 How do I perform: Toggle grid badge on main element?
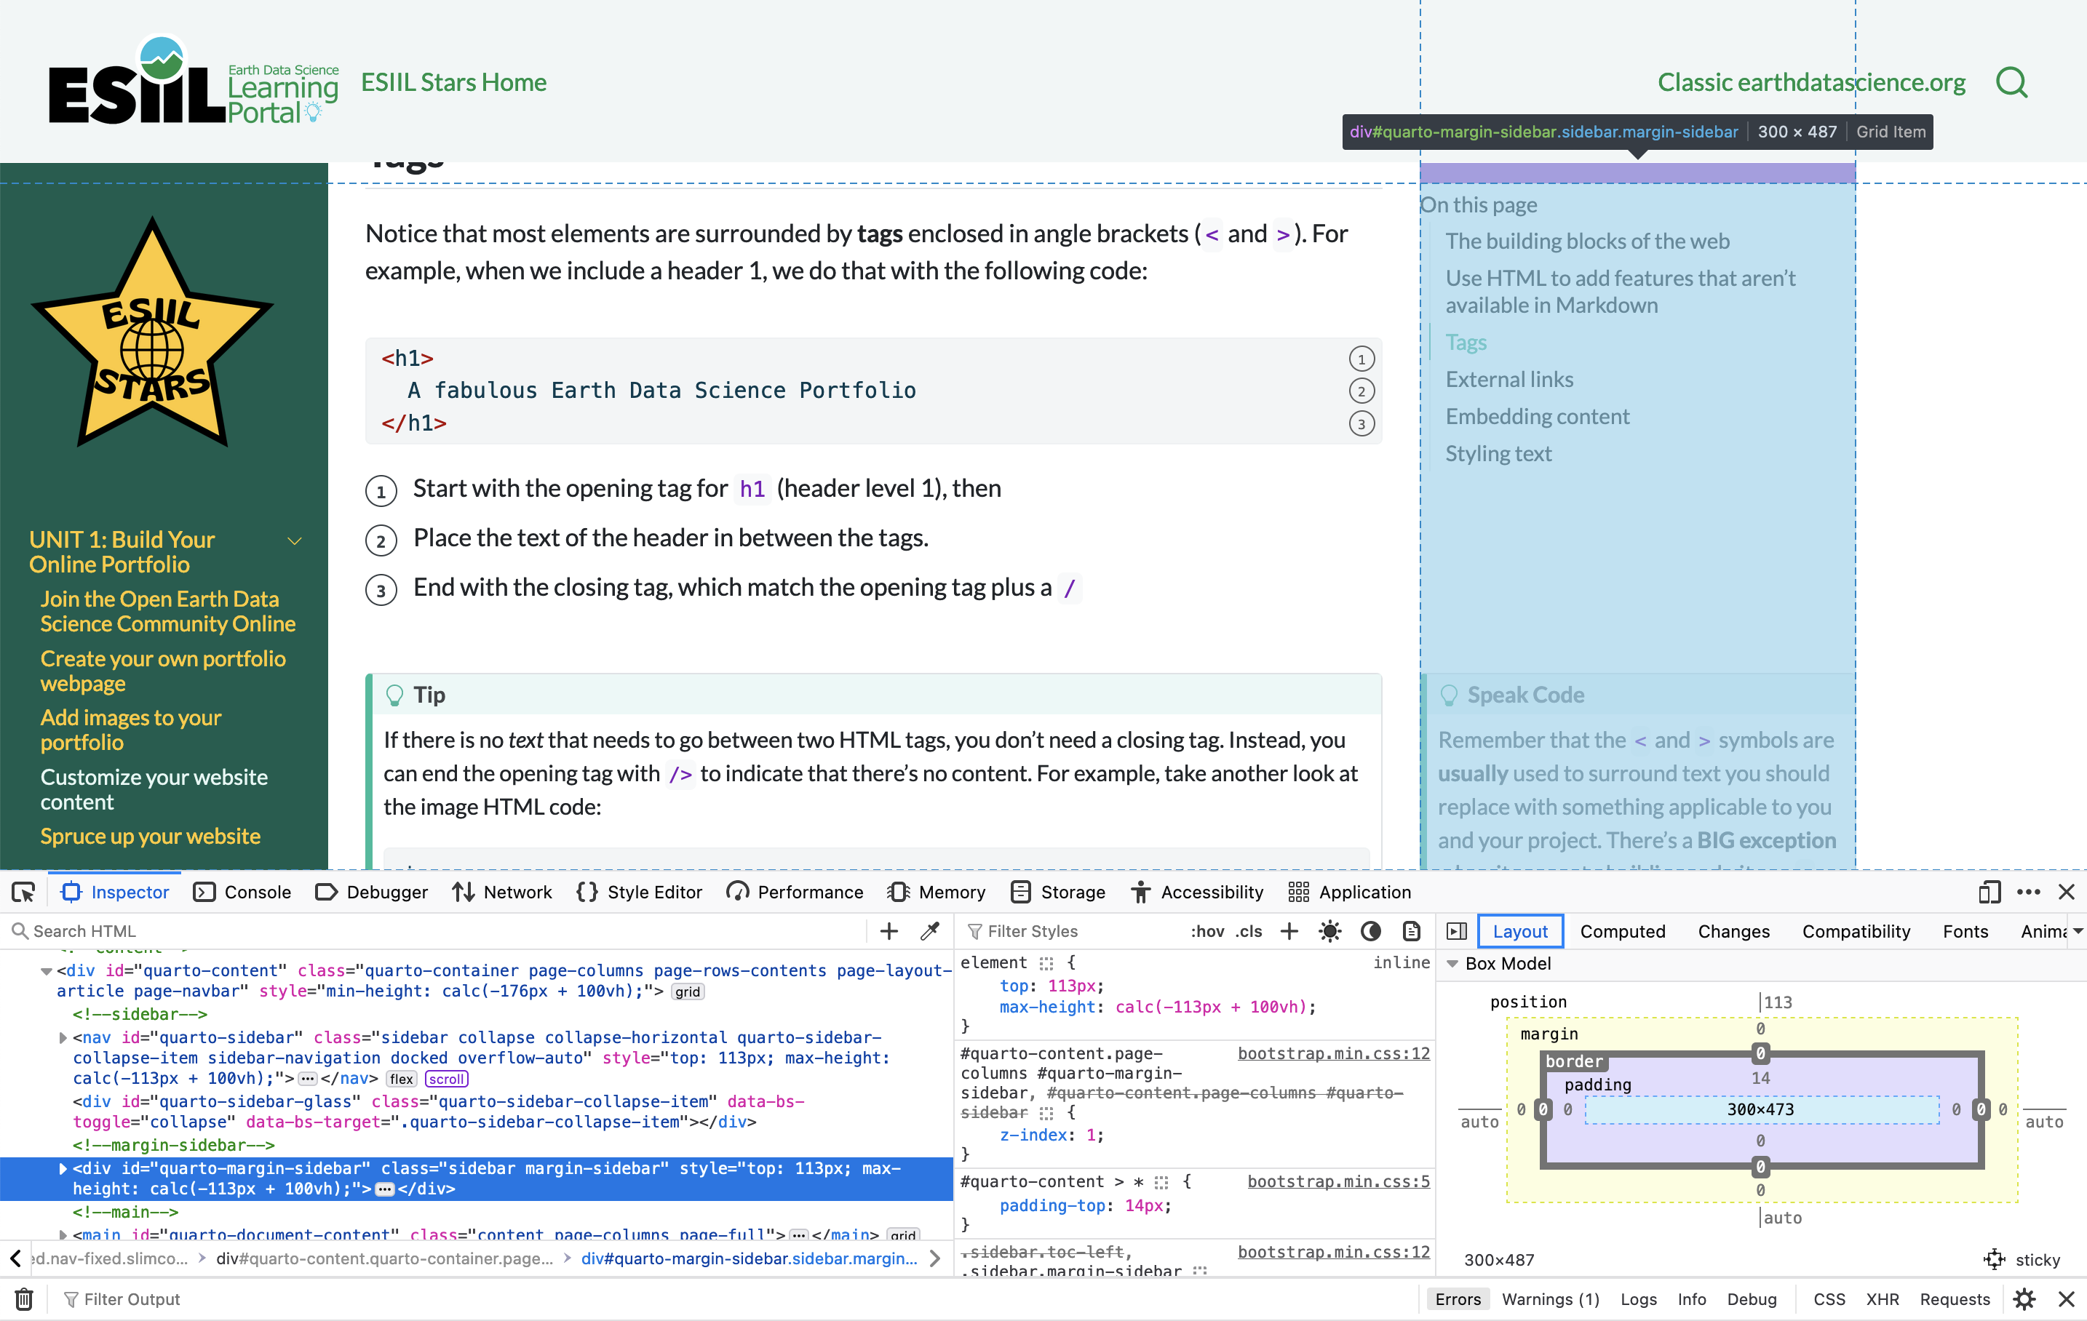click(903, 1234)
